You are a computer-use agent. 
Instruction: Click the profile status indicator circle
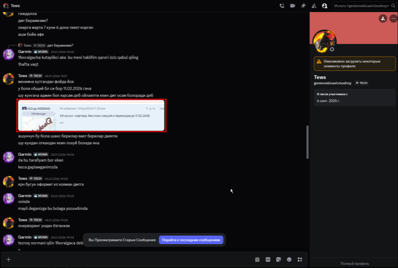(x=332, y=49)
